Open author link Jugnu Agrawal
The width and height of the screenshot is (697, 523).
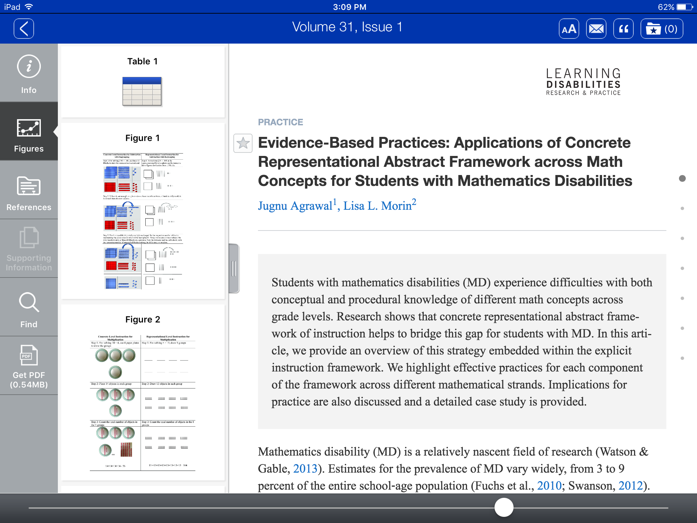pos(295,206)
